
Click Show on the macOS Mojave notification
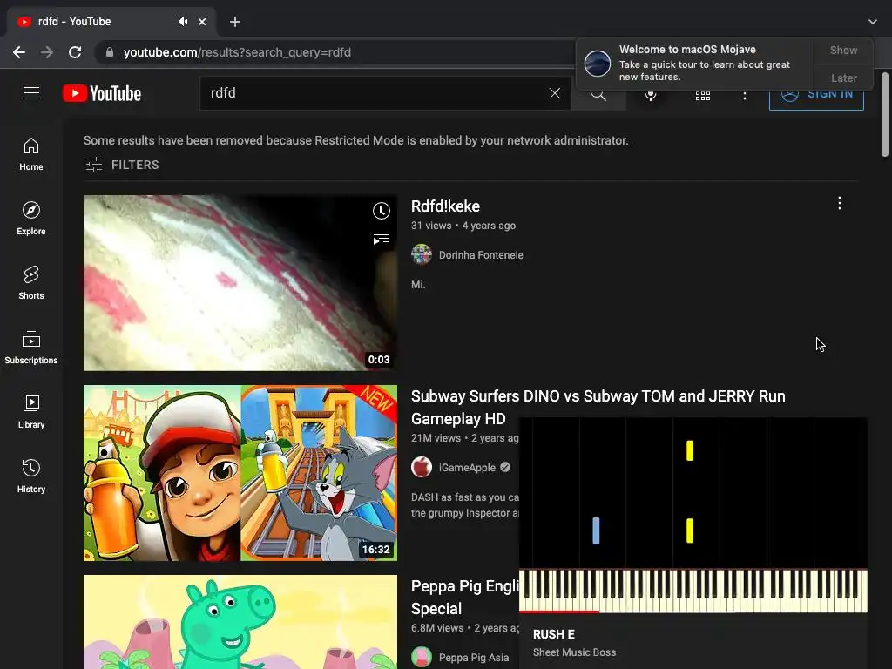pos(843,50)
